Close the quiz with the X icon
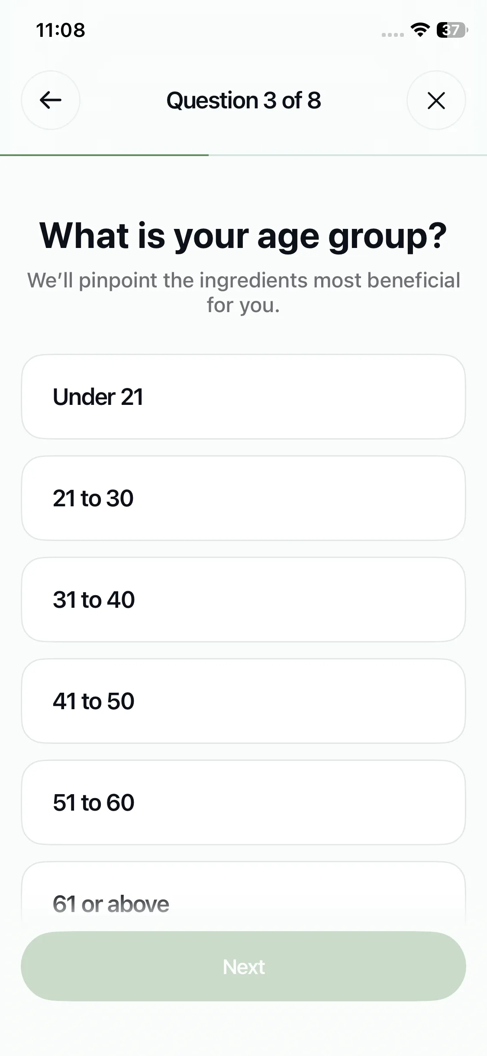Image resolution: width=487 pixels, height=1056 pixels. click(436, 100)
